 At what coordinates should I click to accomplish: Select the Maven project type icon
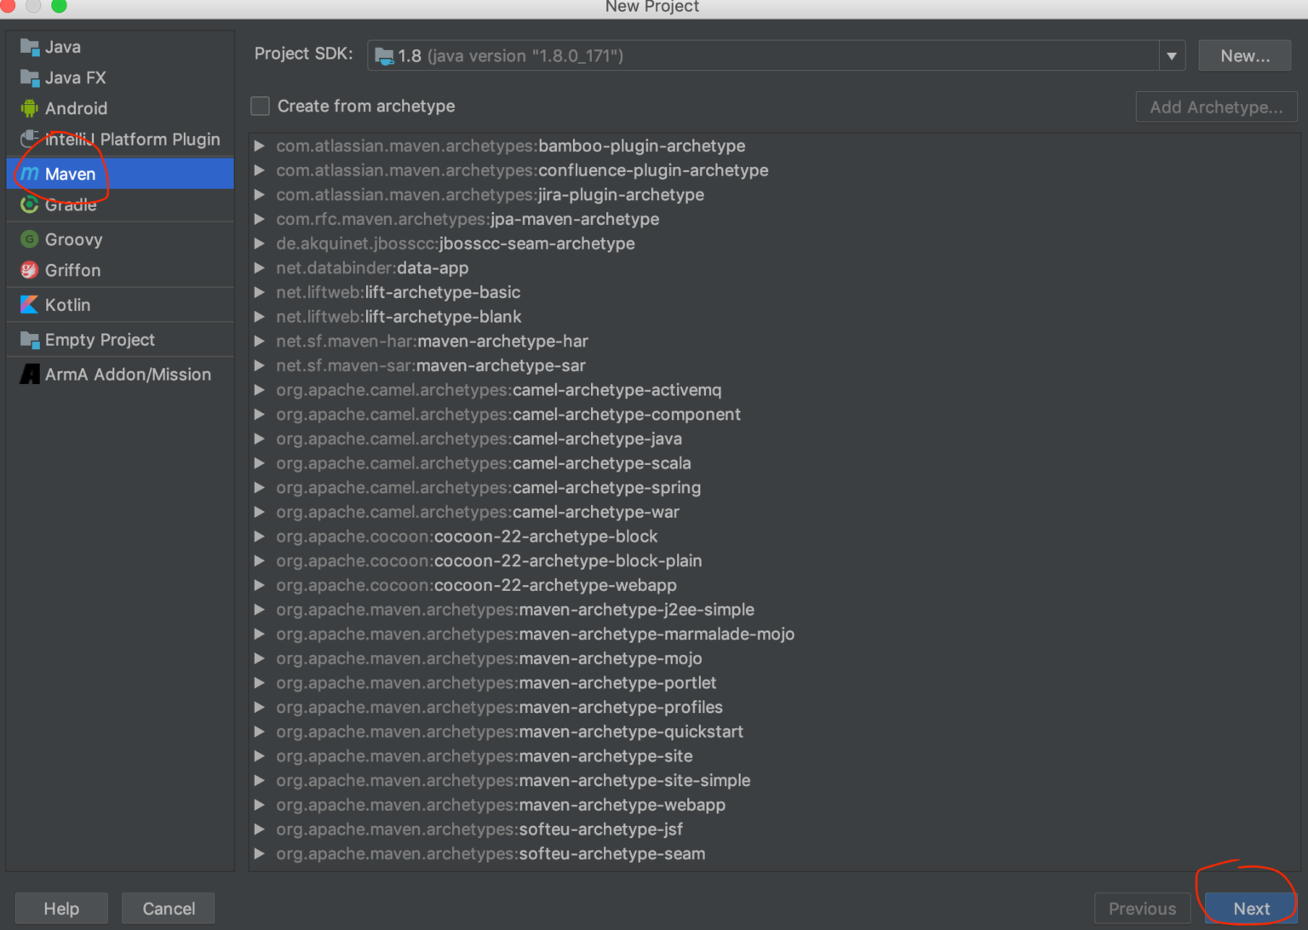click(x=30, y=174)
